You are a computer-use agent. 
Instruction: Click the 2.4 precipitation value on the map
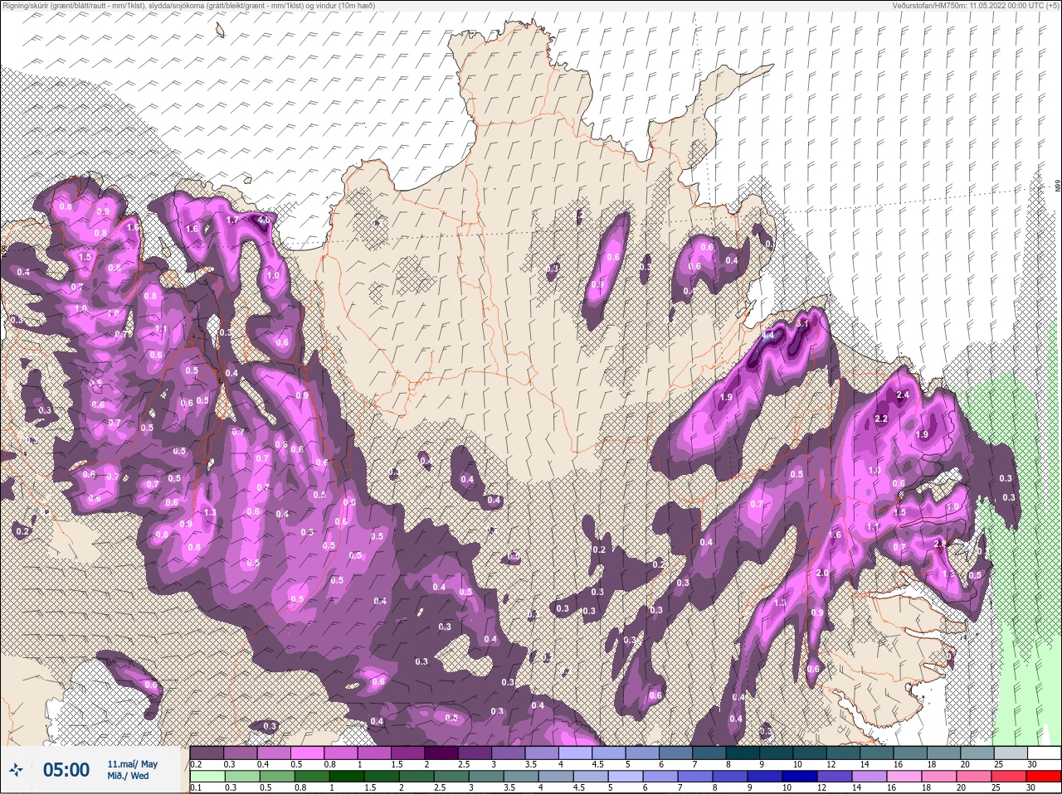click(903, 395)
